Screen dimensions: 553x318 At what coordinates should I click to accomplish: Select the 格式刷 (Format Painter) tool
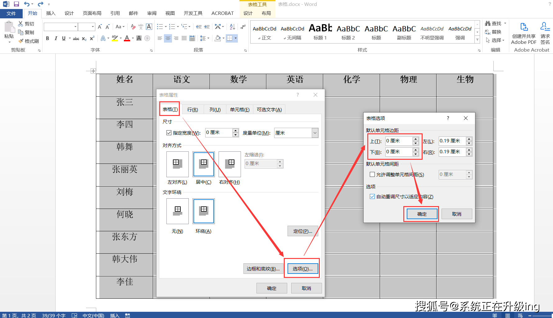click(x=29, y=41)
